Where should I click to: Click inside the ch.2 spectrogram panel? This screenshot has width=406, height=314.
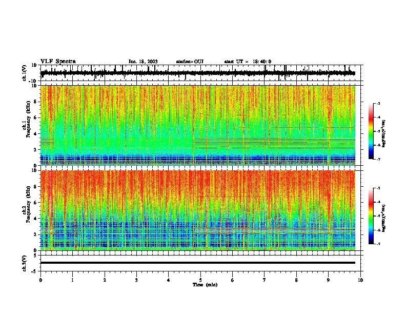pos(197,210)
